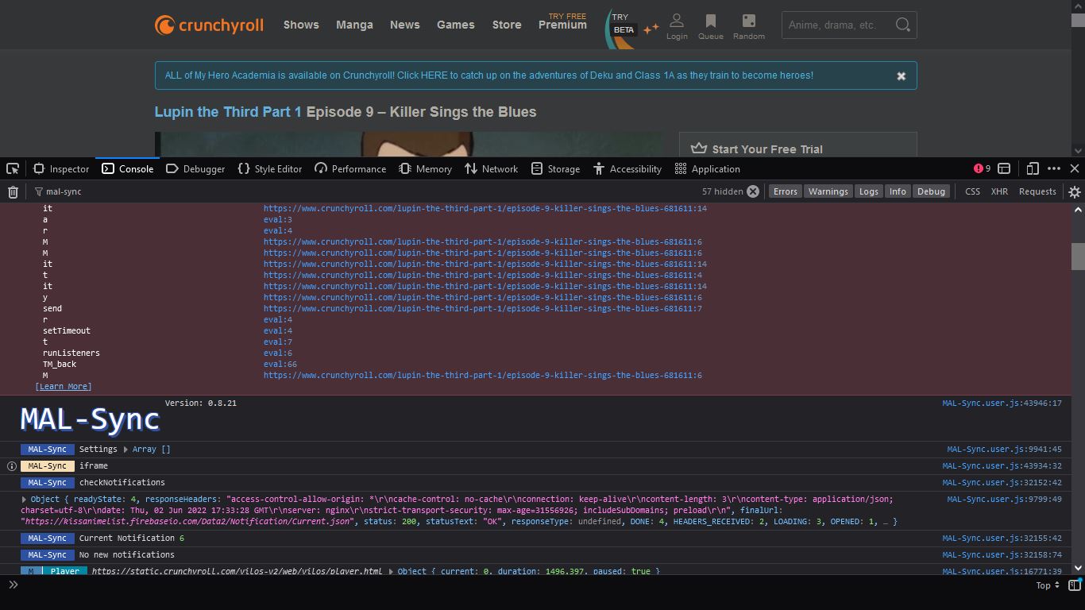1085x610 pixels.
Task: Toggle the CSS messages filter
Action: pyautogui.click(x=972, y=191)
